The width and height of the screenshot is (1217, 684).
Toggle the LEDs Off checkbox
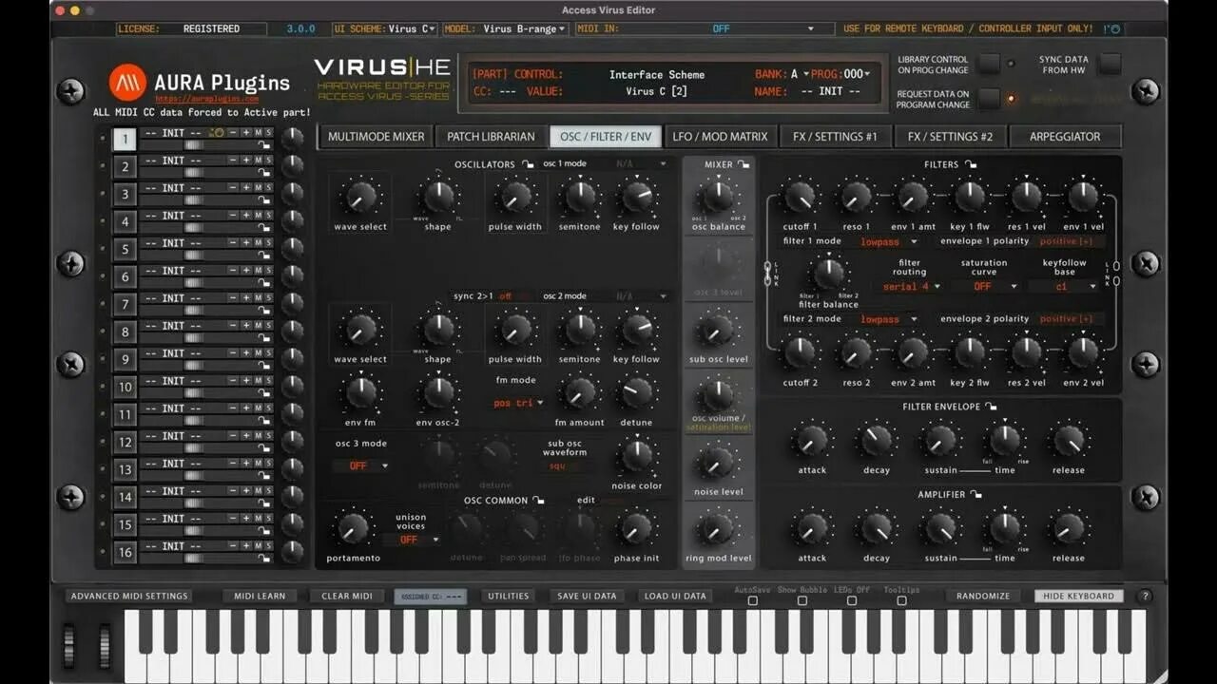(851, 600)
